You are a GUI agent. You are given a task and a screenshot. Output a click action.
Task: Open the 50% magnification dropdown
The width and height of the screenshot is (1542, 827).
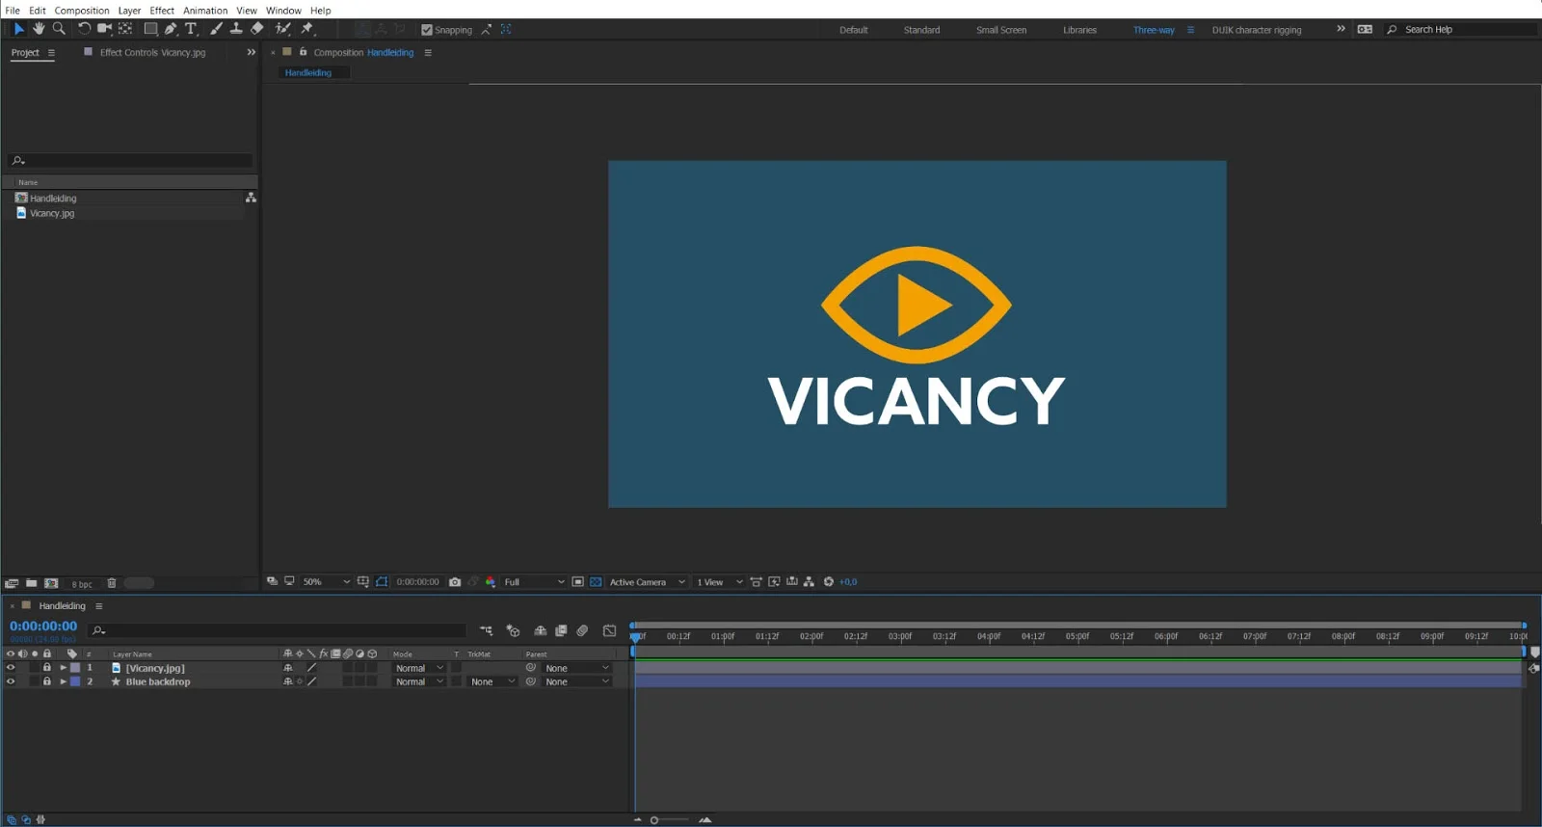pyautogui.click(x=327, y=582)
